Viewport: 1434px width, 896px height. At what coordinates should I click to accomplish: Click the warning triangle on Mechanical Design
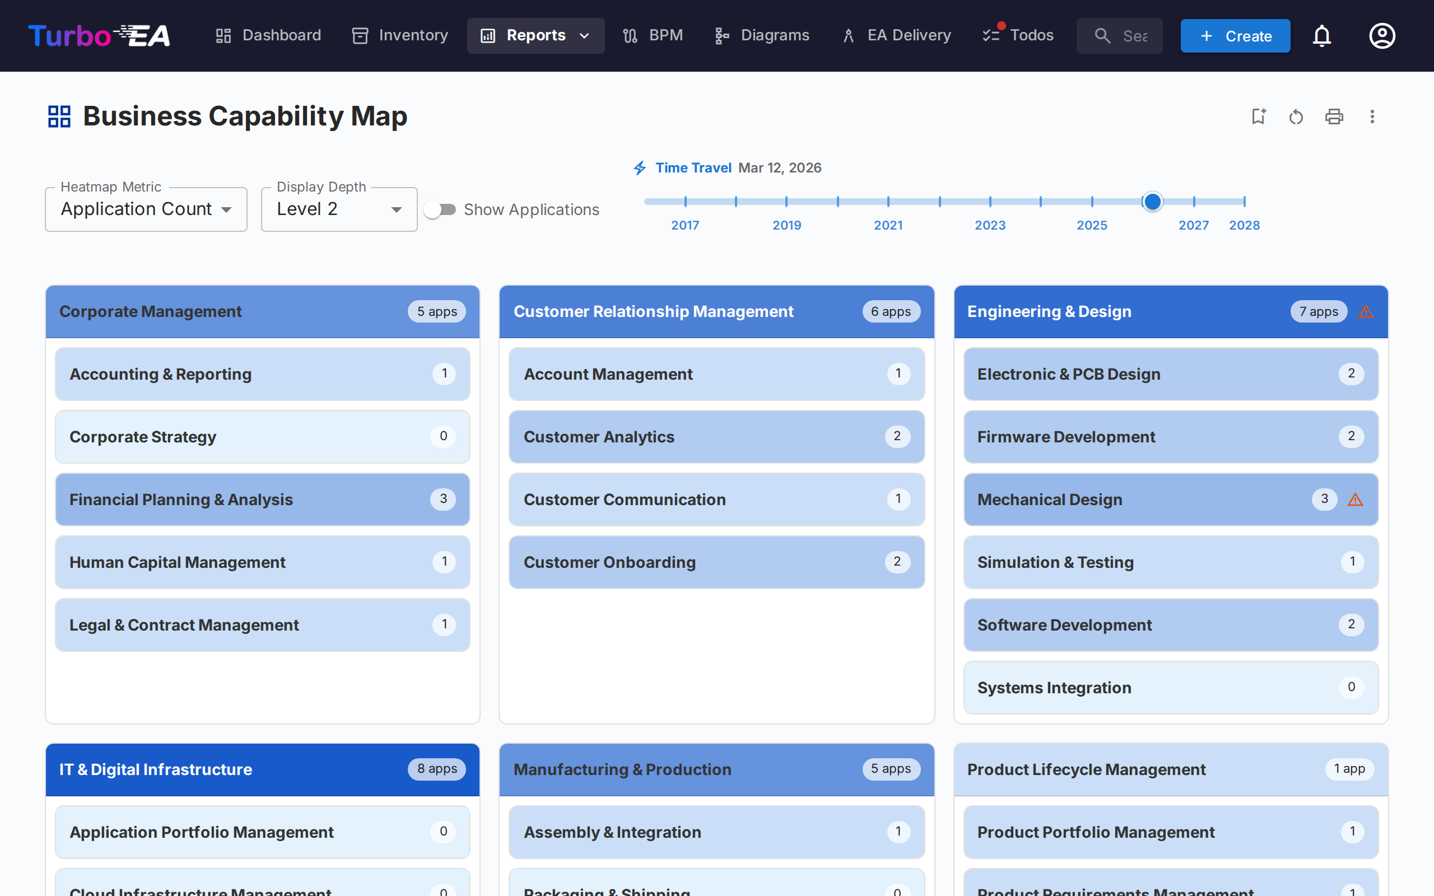(1356, 500)
